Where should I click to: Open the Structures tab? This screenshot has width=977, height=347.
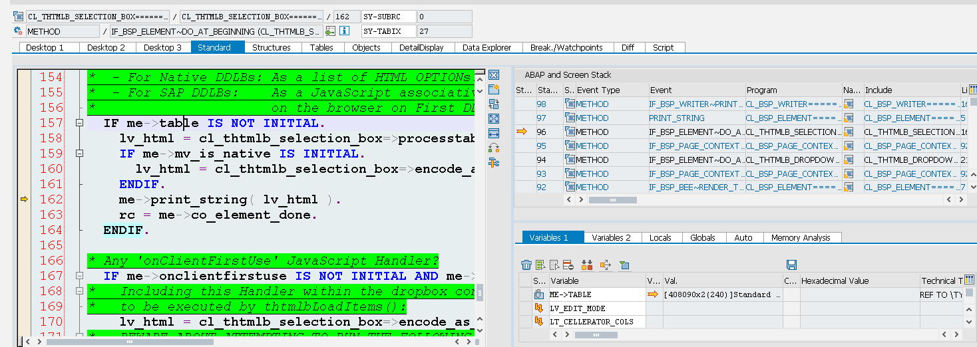pos(272,47)
